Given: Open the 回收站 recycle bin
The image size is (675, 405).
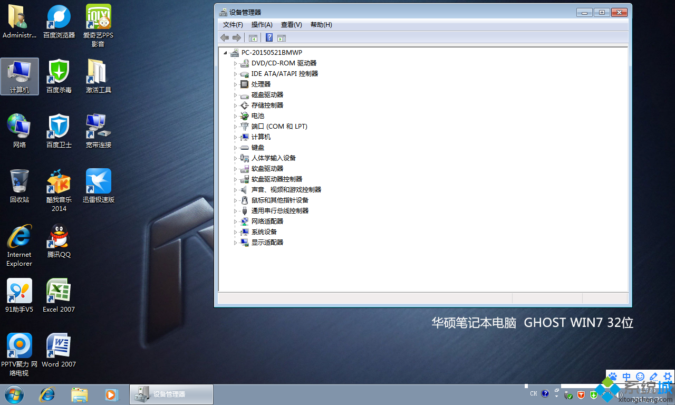Looking at the screenshot, I should [19, 182].
